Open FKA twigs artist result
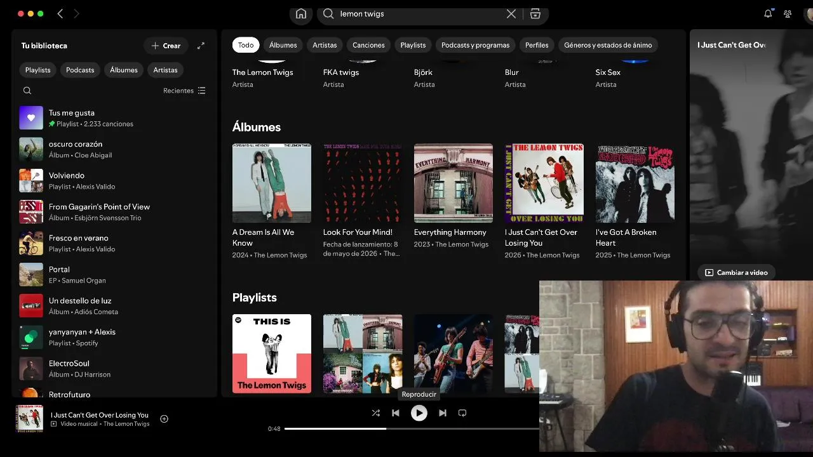The image size is (813, 457). point(341,72)
